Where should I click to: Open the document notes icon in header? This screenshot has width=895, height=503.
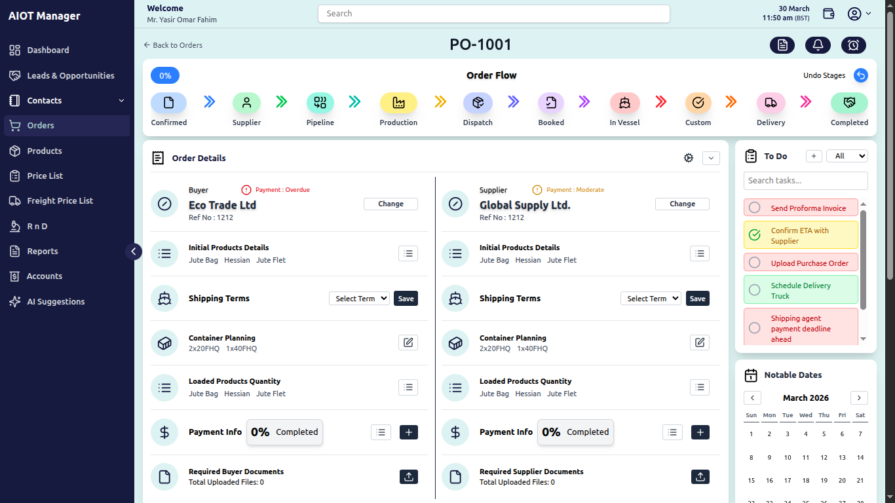point(782,45)
